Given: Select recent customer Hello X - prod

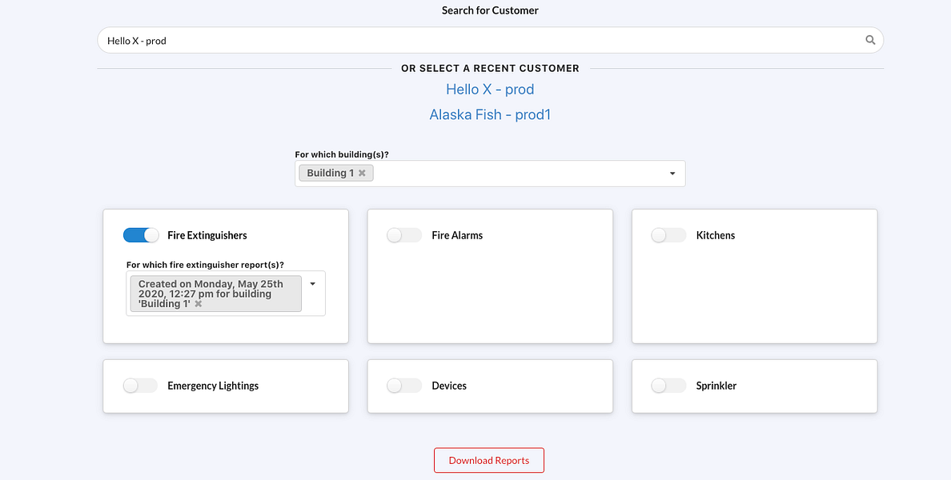Looking at the screenshot, I should 490,89.
